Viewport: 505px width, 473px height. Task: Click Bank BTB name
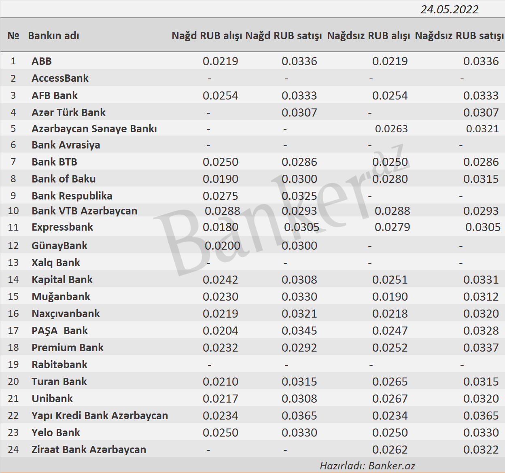pyautogui.click(x=54, y=162)
